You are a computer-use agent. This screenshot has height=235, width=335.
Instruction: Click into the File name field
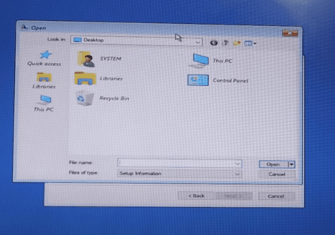point(180,163)
